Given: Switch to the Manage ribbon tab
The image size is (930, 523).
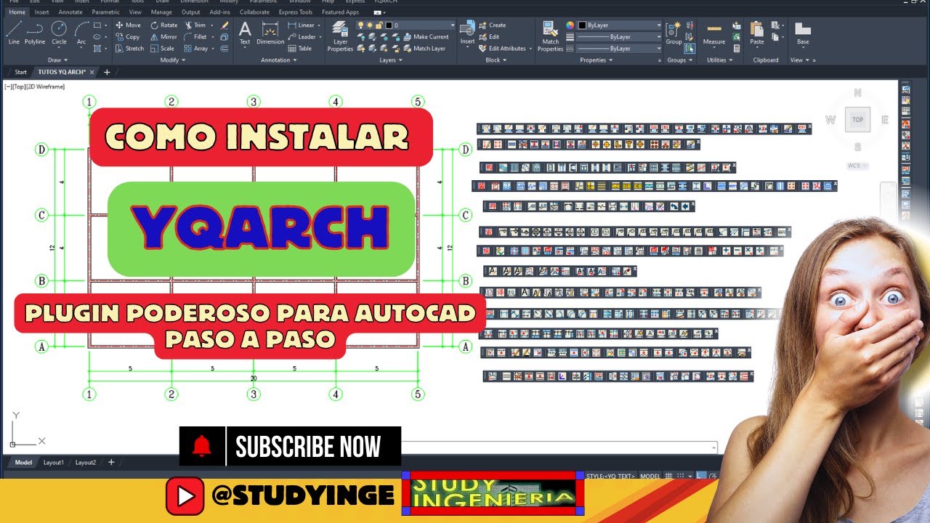Looking at the screenshot, I should click(161, 12).
